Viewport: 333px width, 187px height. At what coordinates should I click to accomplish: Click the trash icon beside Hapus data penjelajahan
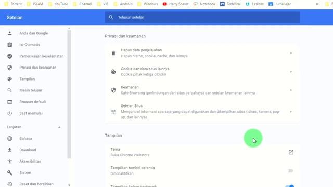(113, 53)
